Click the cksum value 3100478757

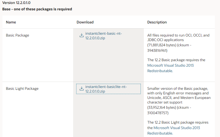pyautogui.click(x=157, y=113)
